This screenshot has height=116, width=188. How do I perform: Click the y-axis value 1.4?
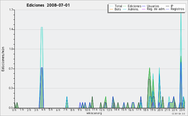point(11,29)
